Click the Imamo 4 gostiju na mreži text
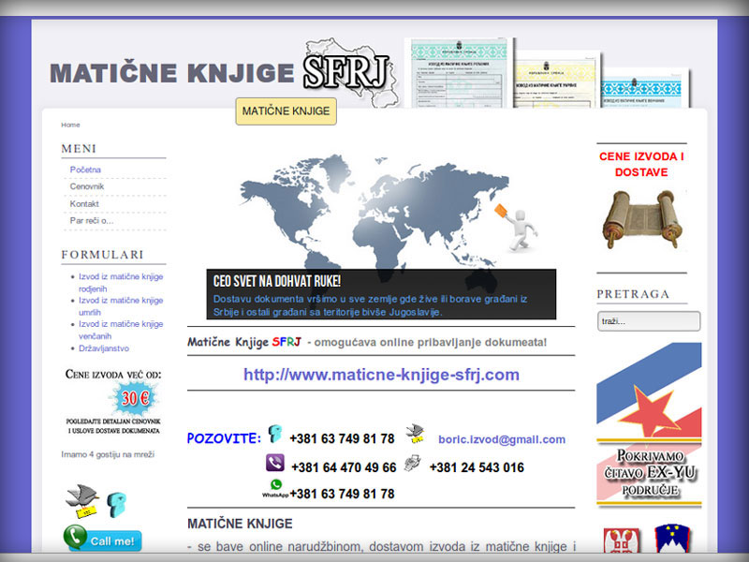The image size is (749, 562). coord(108,454)
